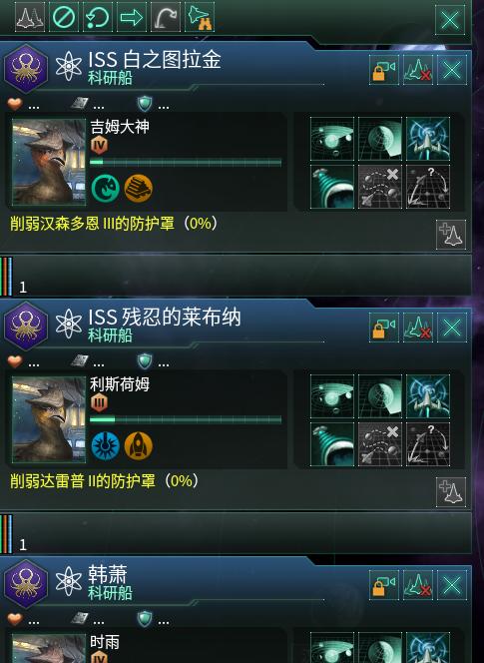Toggle camera lock for 韩萧 science ship
484x663 pixels.
pyautogui.click(x=384, y=585)
